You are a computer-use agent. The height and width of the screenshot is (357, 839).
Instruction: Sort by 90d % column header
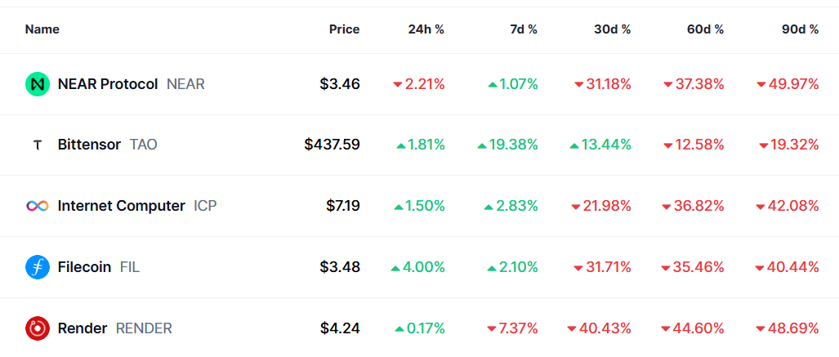pyautogui.click(x=800, y=29)
